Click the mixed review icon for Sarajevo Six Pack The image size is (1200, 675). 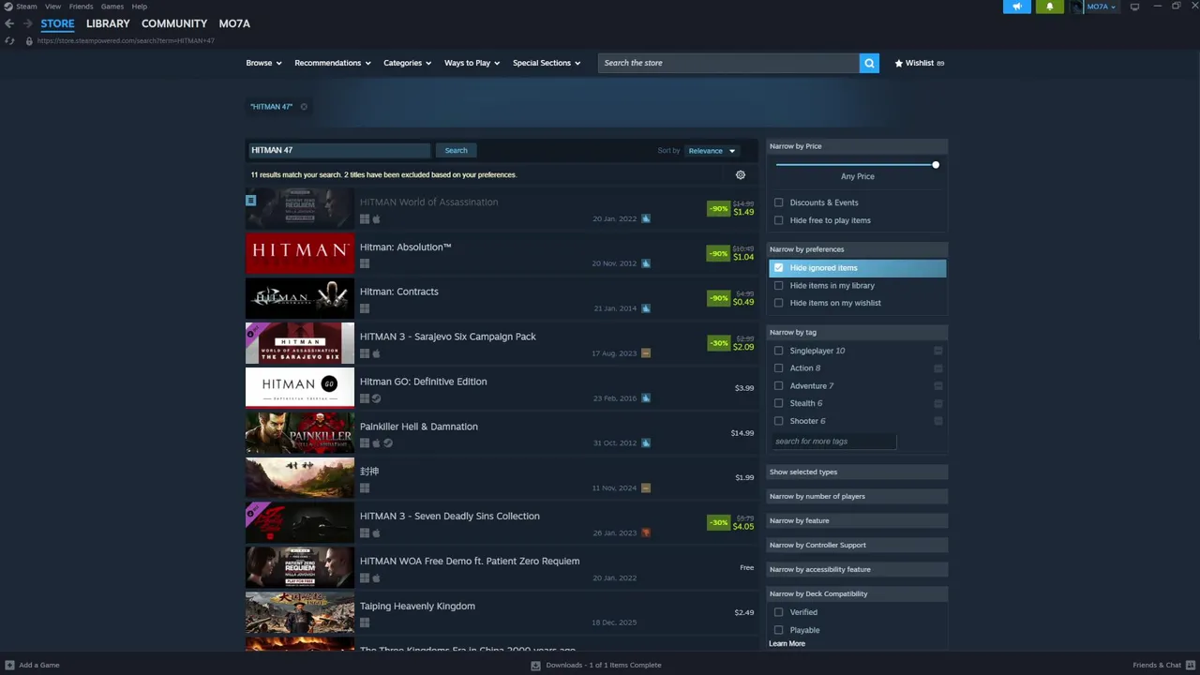point(645,353)
